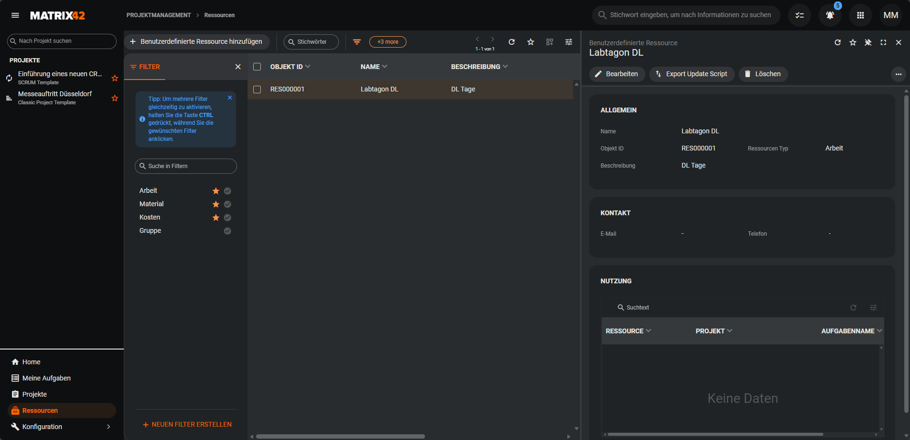Open the BESCHREIBUNG column dropdown
The image size is (910, 440).
coord(505,67)
